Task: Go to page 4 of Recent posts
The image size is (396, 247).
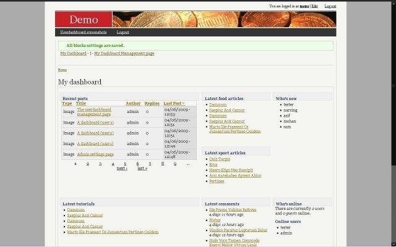Action: pyautogui.click(x=113, y=164)
